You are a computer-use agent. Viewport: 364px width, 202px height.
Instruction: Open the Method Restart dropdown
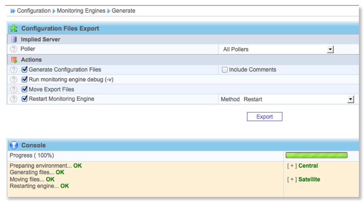pyautogui.click(x=298, y=99)
